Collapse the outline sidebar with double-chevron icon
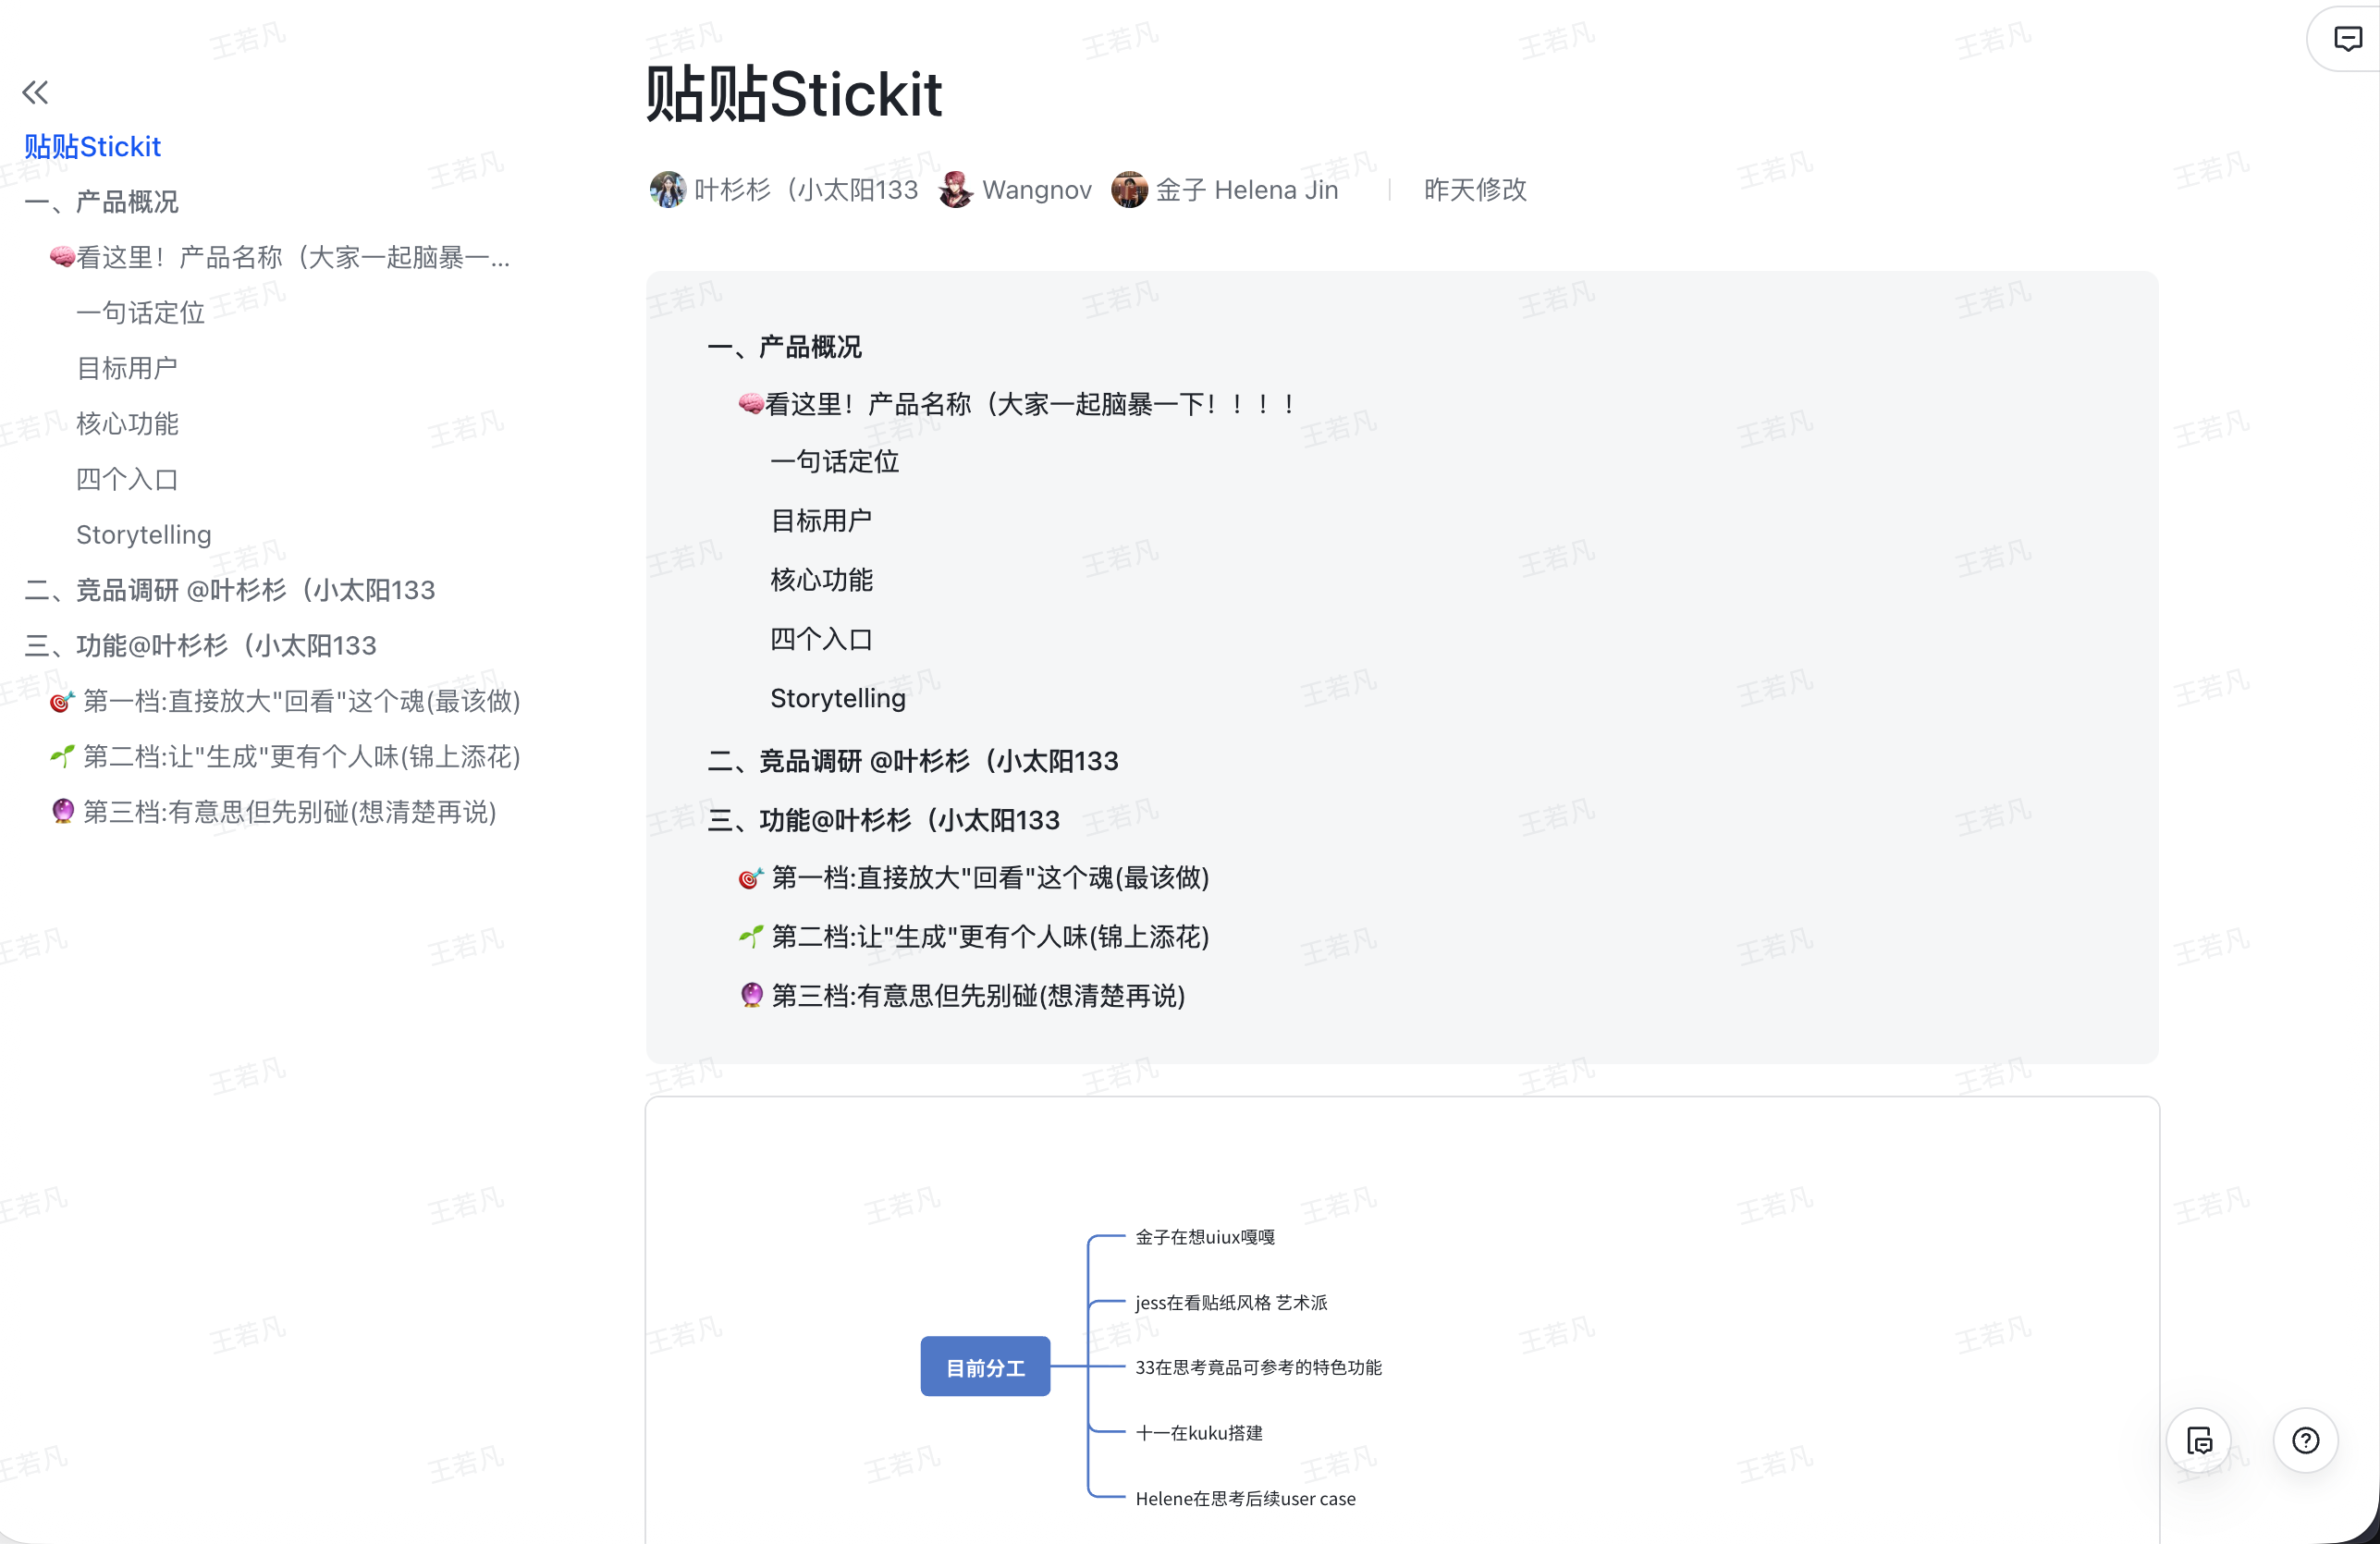 pyautogui.click(x=35, y=93)
